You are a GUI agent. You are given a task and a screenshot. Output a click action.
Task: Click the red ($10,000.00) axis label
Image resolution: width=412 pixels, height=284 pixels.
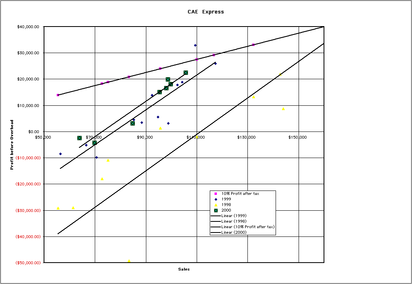click(28, 158)
